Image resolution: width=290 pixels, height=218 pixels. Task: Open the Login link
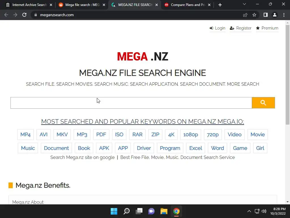tap(217, 28)
